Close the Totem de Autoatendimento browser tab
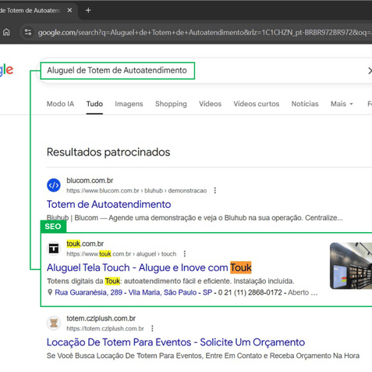This screenshot has width=372, height=372. click(69, 10)
